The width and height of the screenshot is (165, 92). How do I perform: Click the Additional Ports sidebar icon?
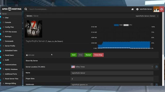pos(3,74)
